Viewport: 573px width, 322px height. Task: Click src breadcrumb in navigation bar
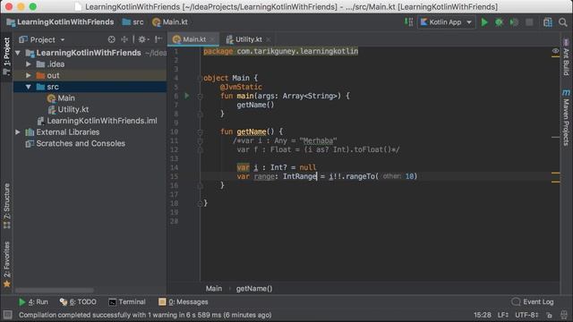pyautogui.click(x=133, y=22)
